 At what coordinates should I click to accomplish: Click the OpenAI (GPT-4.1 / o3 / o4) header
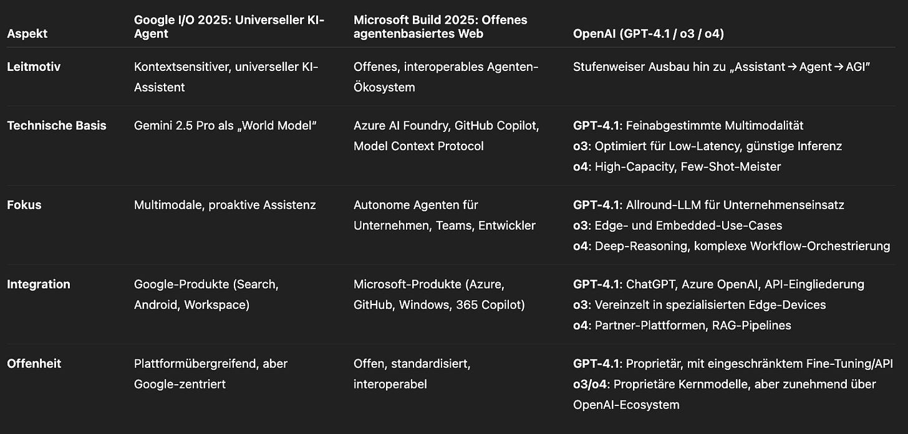pos(649,34)
